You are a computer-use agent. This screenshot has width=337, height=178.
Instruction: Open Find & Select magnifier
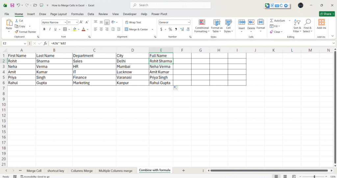click(x=308, y=26)
